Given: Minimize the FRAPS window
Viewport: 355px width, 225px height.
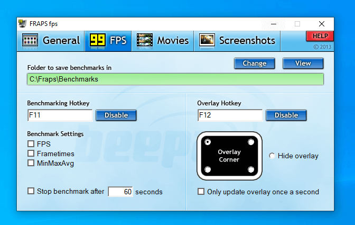Looking at the screenshot, I should click(x=274, y=24).
